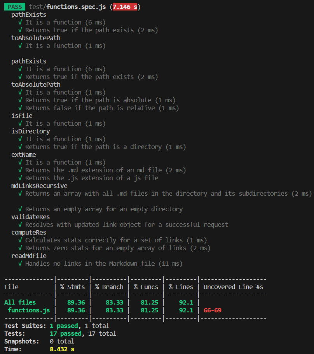Select '1 total' in Test Suites summary
Viewport: 314px width, 354px height.
97,326
